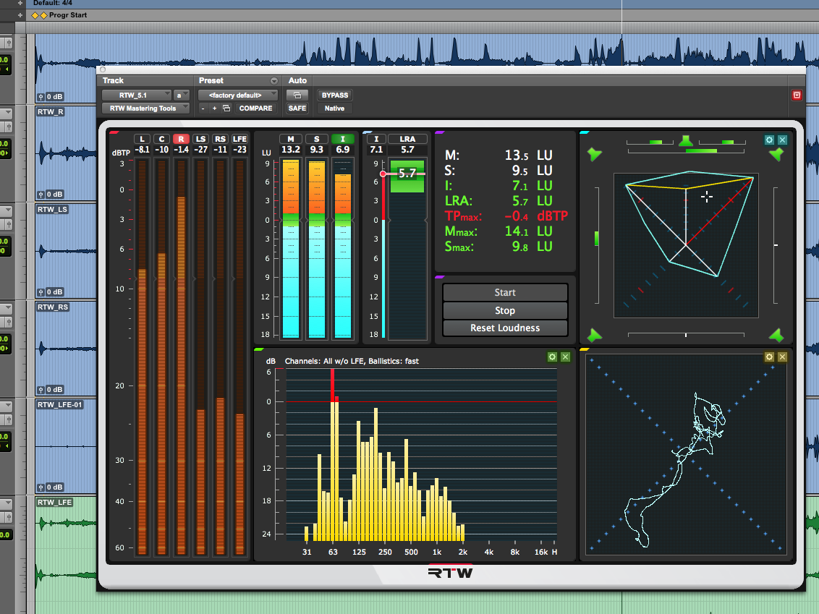Close the vectorscope panel
The image size is (819, 614).
pyautogui.click(x=782, y=357)
